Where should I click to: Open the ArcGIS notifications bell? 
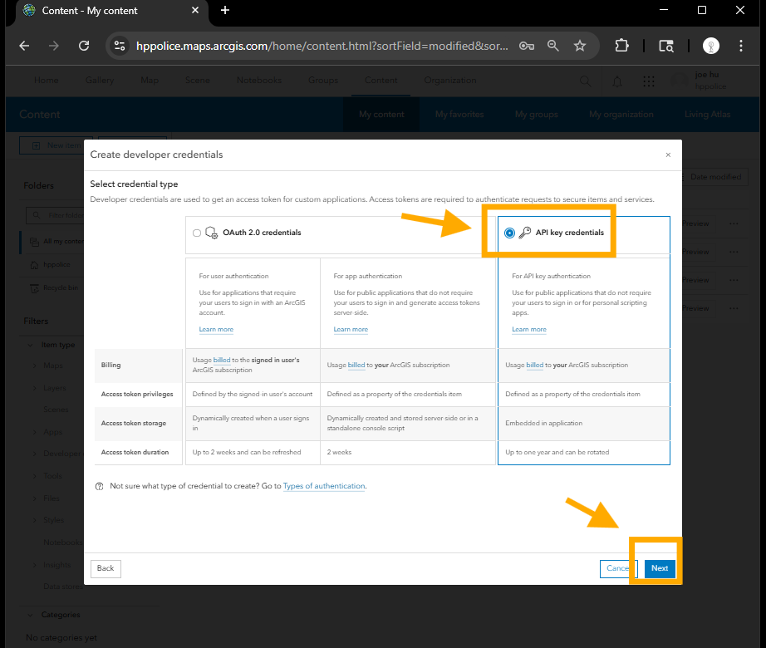(617, 81)
